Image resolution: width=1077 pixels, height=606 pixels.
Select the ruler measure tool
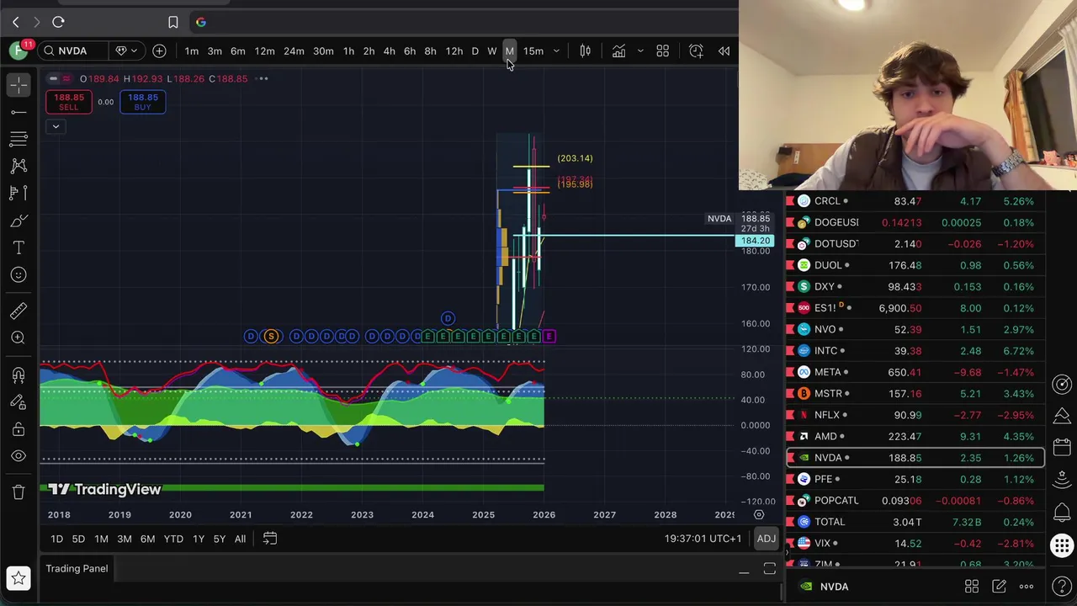coord(19,311)
